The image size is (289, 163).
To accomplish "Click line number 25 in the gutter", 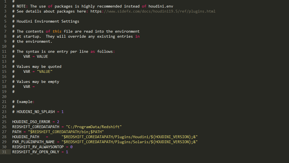I will pyautogui.click(x=4, y=122).
